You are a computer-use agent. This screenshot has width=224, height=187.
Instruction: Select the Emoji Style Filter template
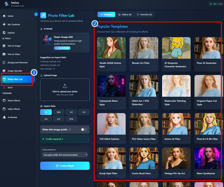(111, 163)
